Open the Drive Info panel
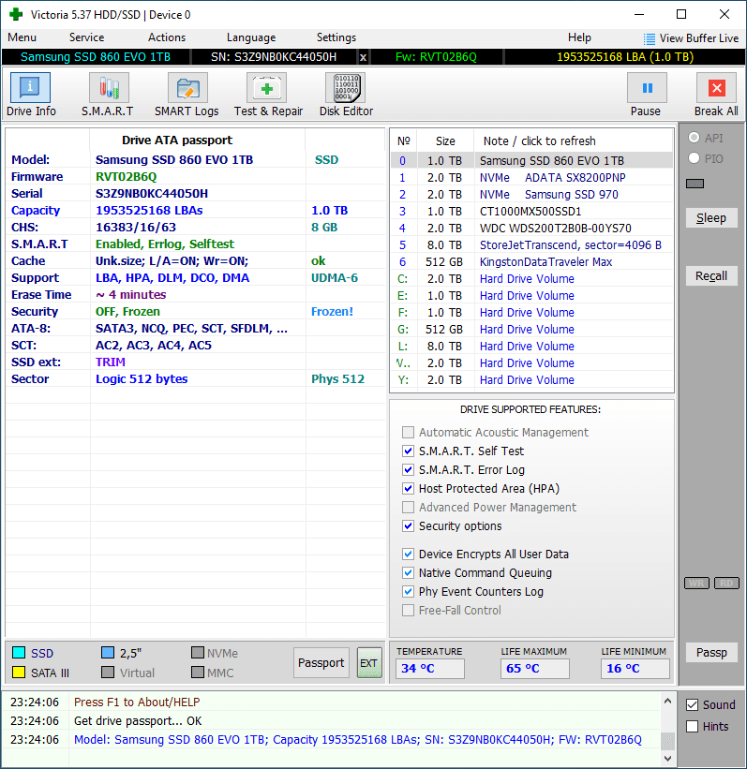747x769 pixels. click(x=30, y=95)
